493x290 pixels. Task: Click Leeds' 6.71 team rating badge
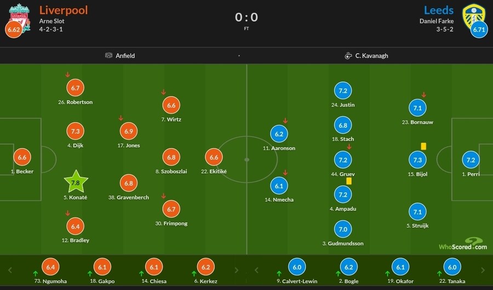click(479, 30)
